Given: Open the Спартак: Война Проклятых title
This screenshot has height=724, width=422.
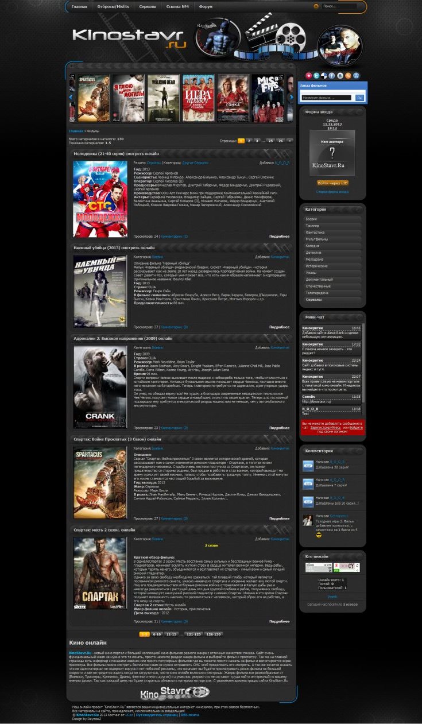Looking at the screenshot, I should coord(117,439).
